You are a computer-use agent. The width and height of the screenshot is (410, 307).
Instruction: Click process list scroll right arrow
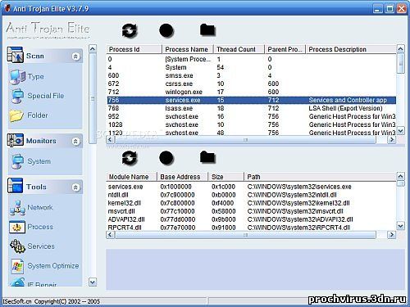click(392, 140)
